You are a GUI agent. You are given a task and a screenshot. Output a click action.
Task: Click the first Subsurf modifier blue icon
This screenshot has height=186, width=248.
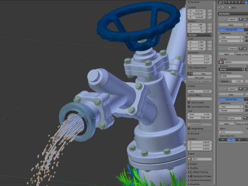point(225,19)
